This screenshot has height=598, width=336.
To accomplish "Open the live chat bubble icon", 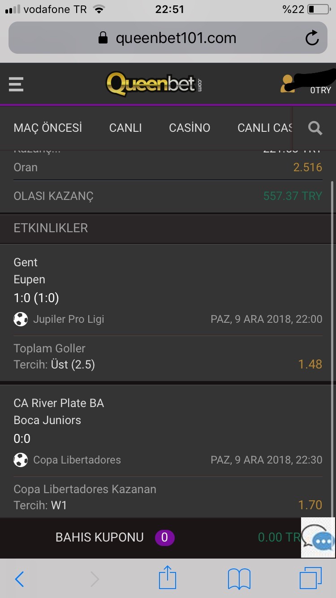I will (x=318, y=537).
